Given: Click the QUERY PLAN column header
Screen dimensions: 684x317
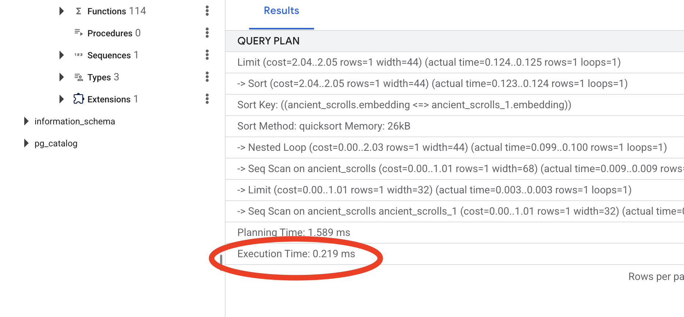Looking at the screenshot, I should point(269,41).
